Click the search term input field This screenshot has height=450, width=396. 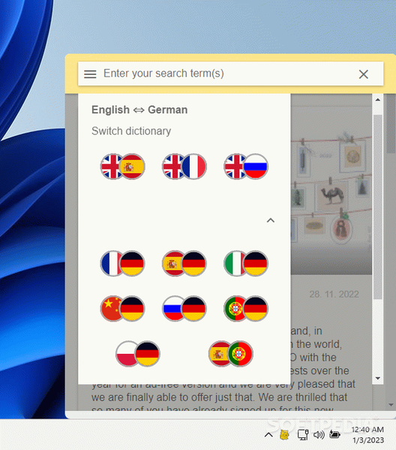pos(226,73)
